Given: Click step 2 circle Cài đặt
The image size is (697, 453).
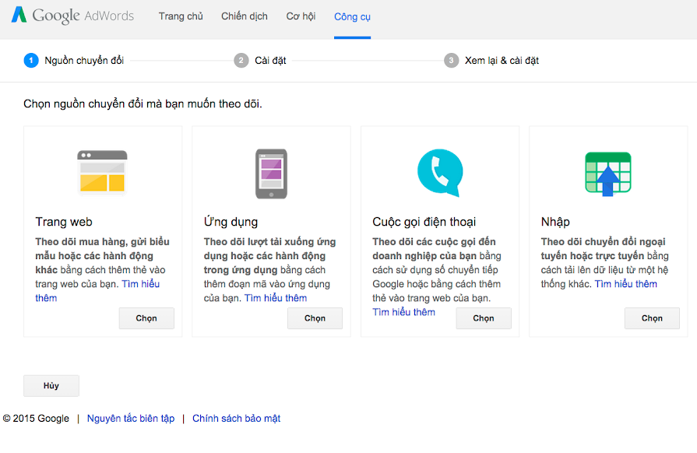Looking at the screenshot, I should pyautogui.click(x=241, y=61).
